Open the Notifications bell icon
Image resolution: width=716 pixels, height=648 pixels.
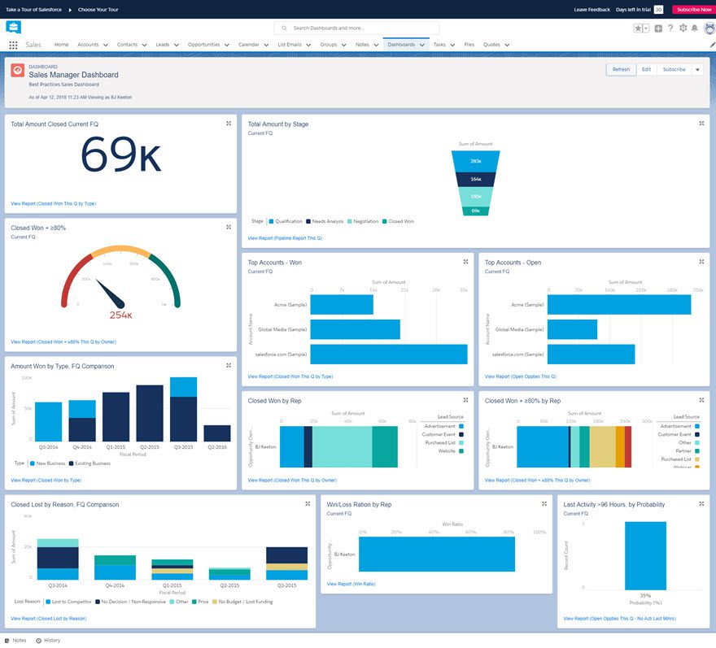(x=695, y=28)
